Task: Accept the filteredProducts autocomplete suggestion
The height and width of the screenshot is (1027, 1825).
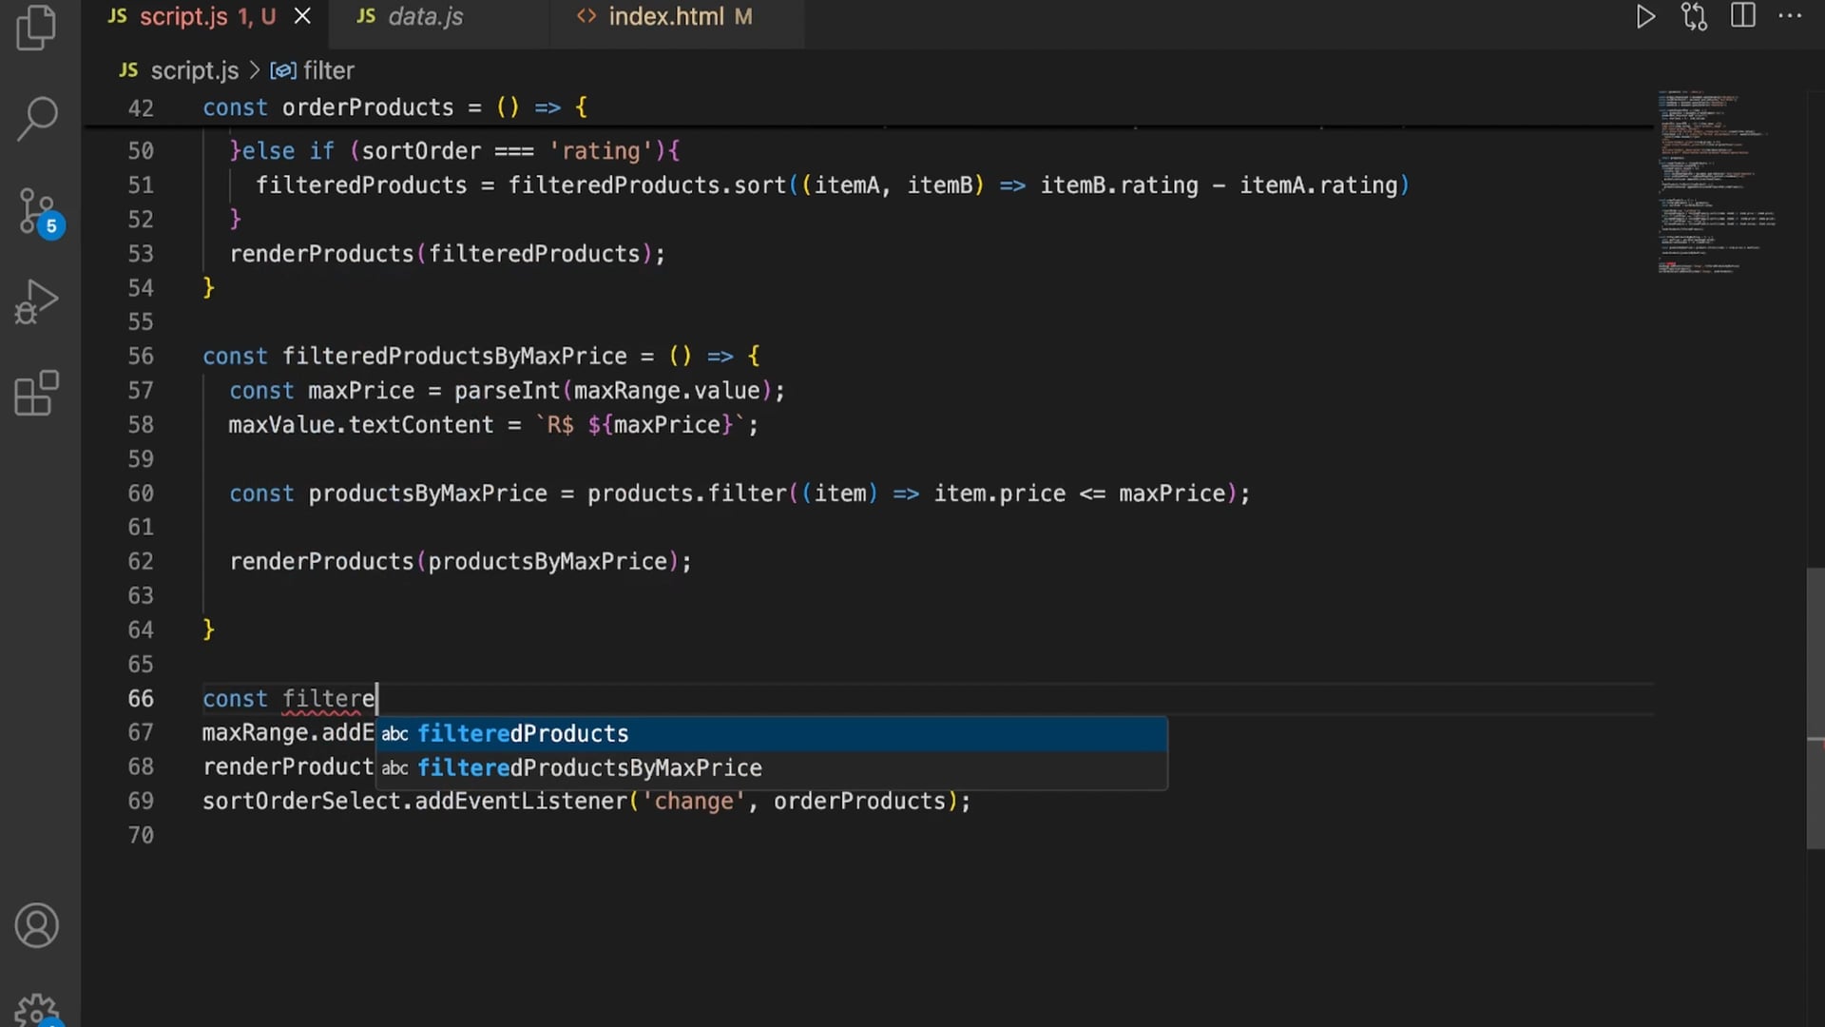Action: click(x=772, y=733)
